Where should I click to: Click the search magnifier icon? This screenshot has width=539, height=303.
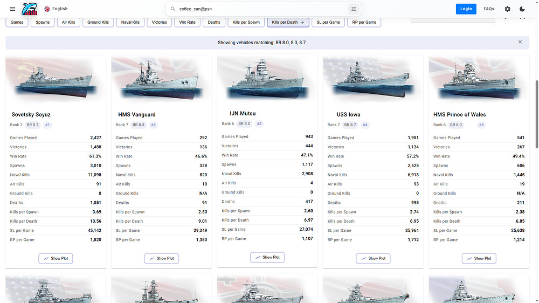[x=173, y=9]
